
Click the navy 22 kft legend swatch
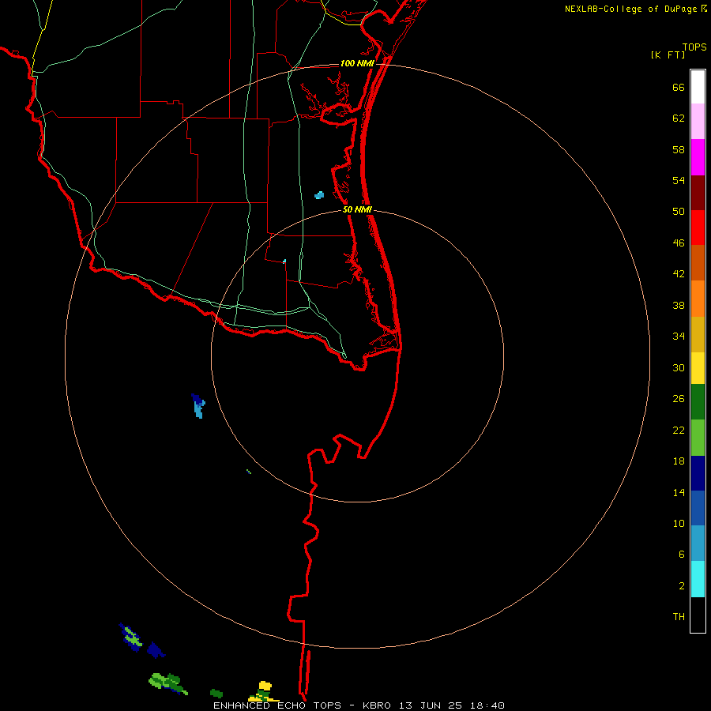(x=698, y=473)
